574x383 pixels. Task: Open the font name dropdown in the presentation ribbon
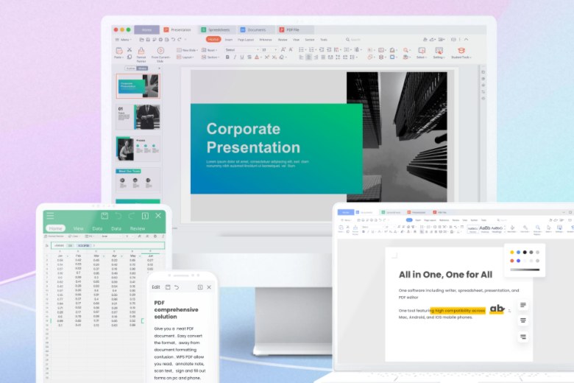[x=241, y=50]
